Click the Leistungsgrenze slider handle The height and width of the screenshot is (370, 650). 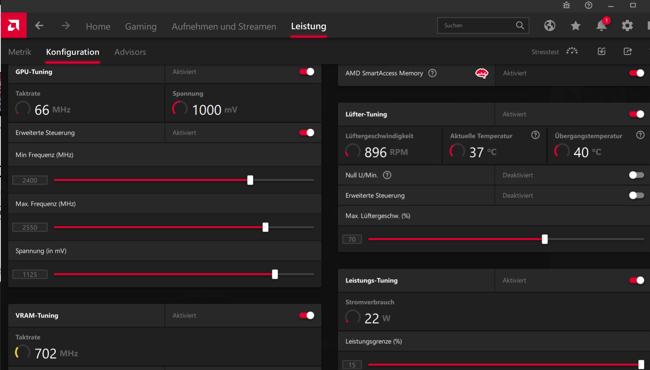coord(641,365)
